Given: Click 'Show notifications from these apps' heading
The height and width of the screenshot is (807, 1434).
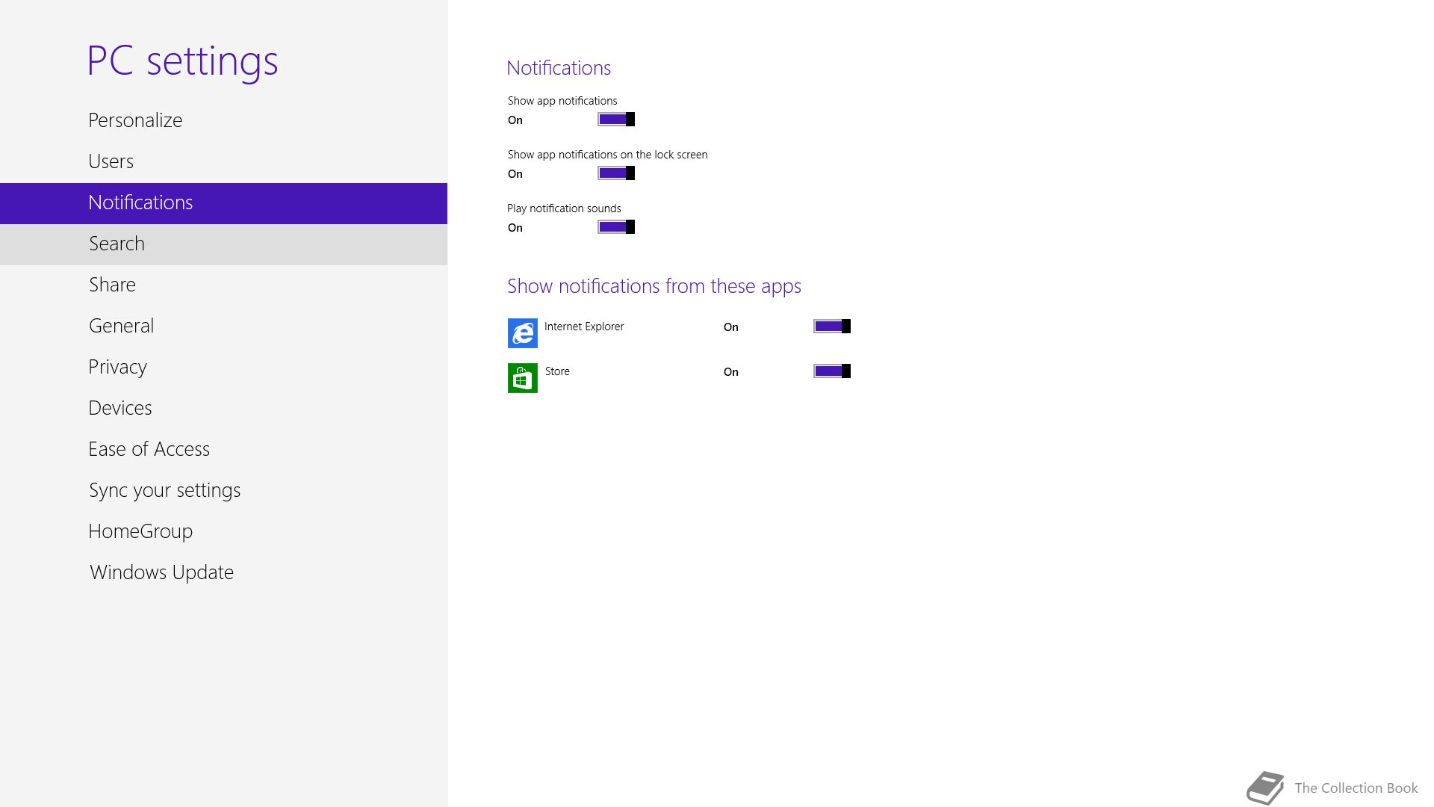Looking at the screenshot, I should (654, 286).
